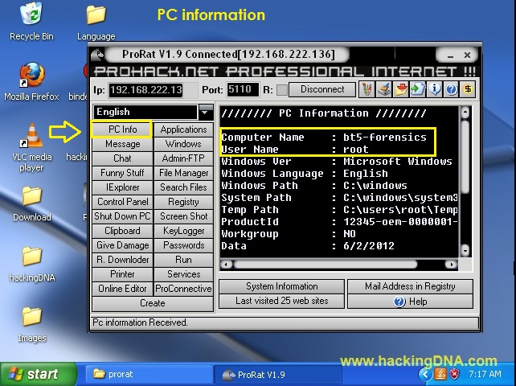
Task: Click the Give Damage button
Action: point(122,245)
